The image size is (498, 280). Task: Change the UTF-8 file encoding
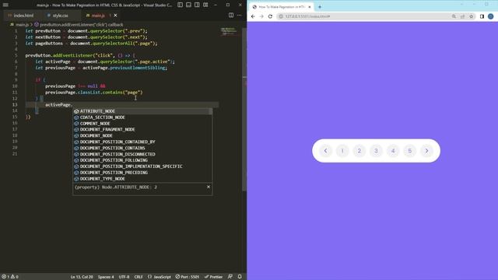click(124, 277)
